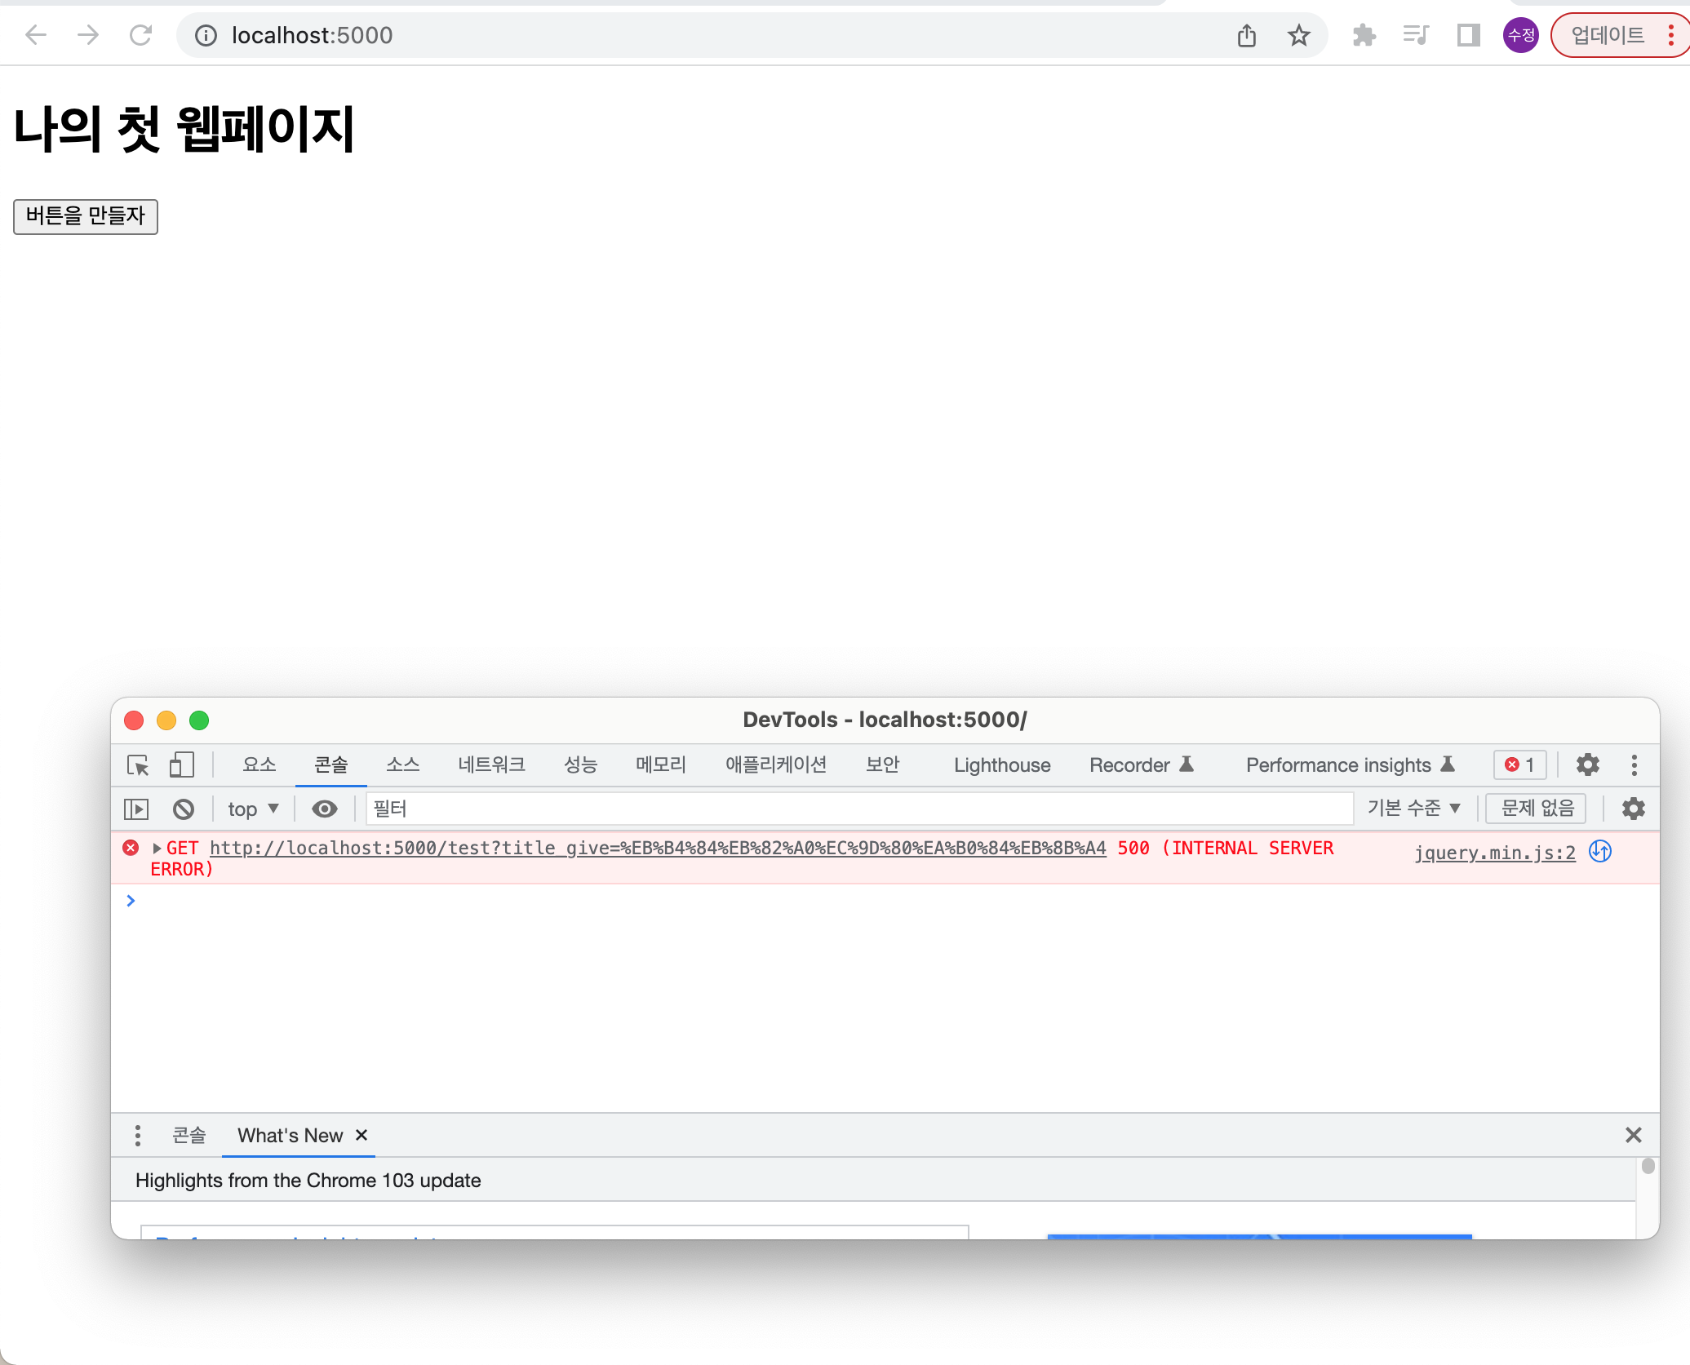The image size is (1690, 1365).
Task: Click the Highlights from the Chrome 103 update text
Action: [308, 1181]
